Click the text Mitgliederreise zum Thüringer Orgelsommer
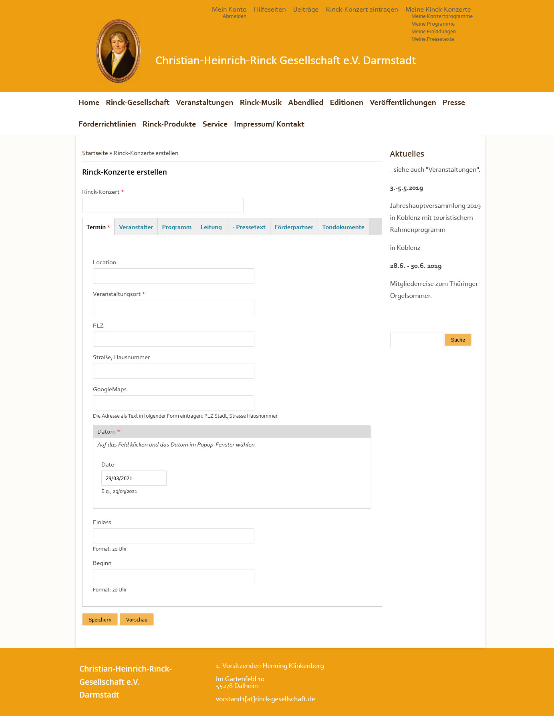554x716 pixels. pos(434,290)
